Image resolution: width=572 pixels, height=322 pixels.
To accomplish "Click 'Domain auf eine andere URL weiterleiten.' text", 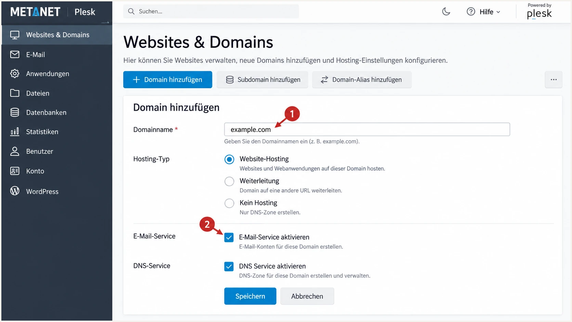I will [291, 191].
